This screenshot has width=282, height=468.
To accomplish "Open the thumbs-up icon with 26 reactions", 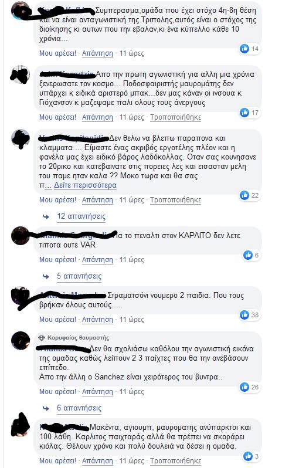I will (244, 387).
